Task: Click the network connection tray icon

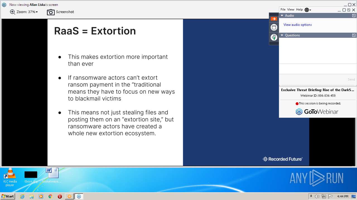Action: [324, 196]
